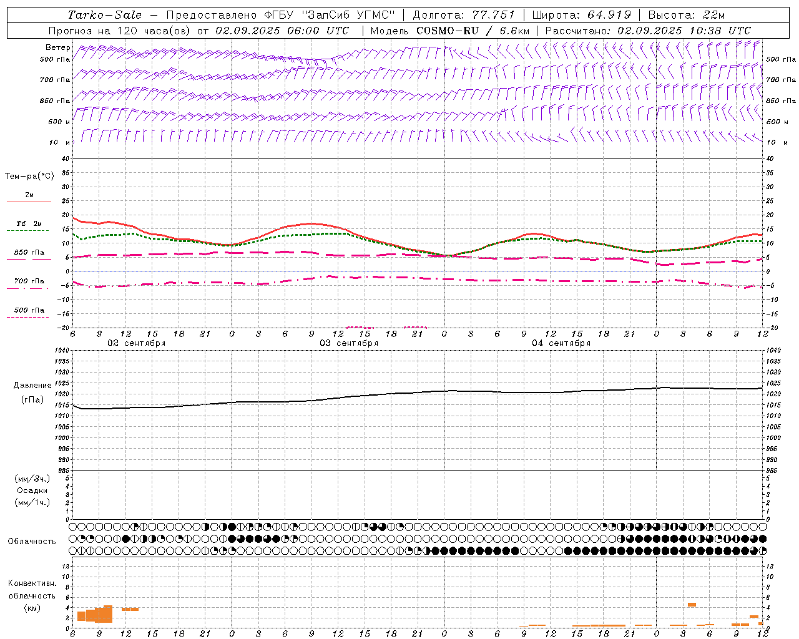The image size is (799, 639).
Task: Click the 'Облачность' cloud cover label
Action: tap(32, 541)
